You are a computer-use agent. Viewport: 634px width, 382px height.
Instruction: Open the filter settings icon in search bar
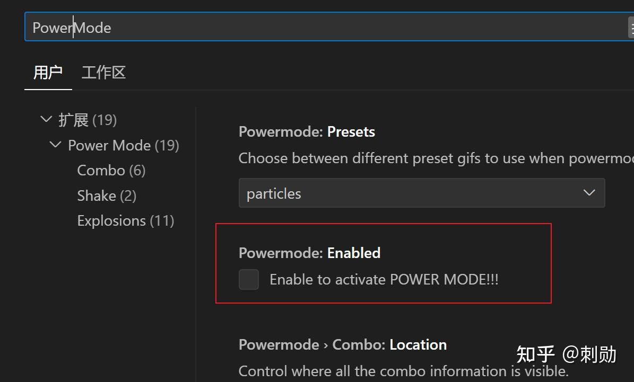pyautogui.click(x=631, y=26)
